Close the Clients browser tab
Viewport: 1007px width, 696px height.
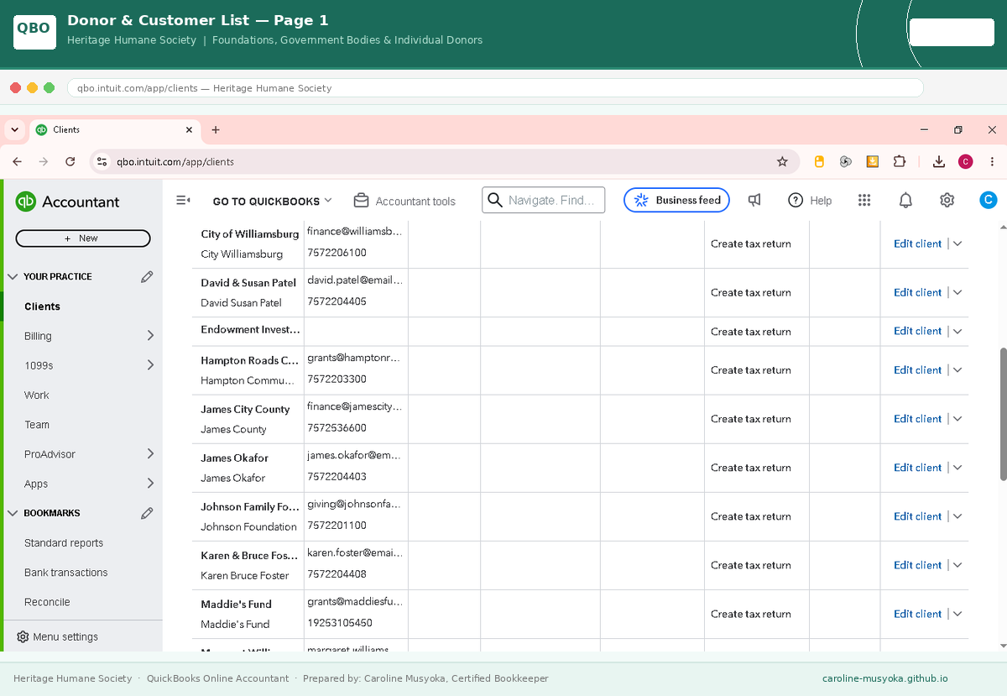(x=189, y=130)
